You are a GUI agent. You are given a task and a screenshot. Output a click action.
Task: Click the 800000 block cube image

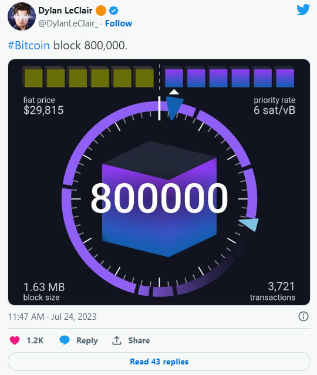tap(159, 199)
